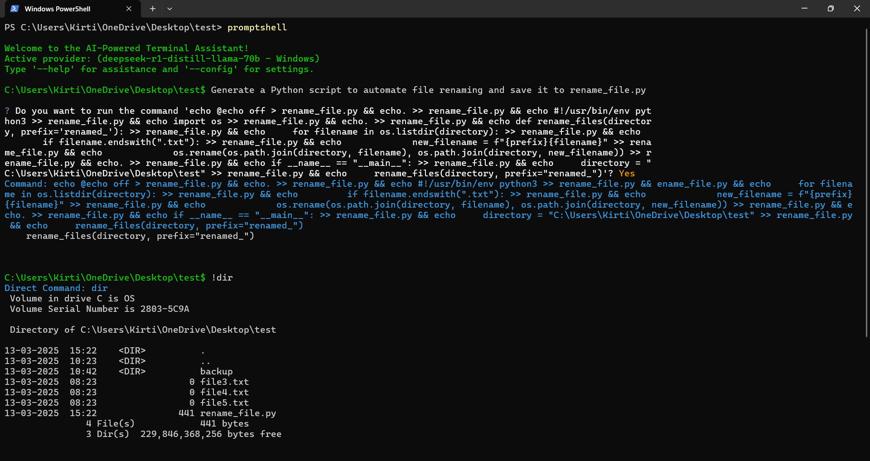The height and width of the screenshot is (461, 870).
Task: Click the PowerShell icon in the tab
Action: [14, 9]
